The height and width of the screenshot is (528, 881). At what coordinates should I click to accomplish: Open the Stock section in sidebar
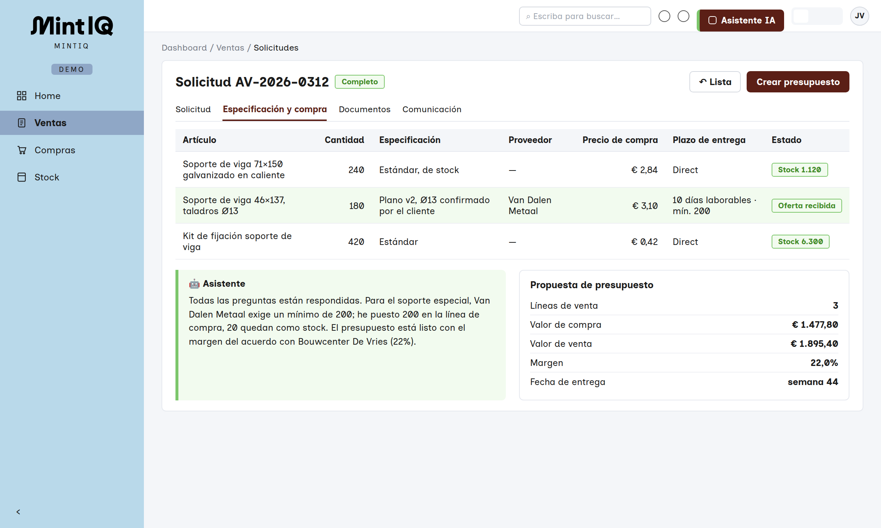pyautogui.click(x=72, y=177)
